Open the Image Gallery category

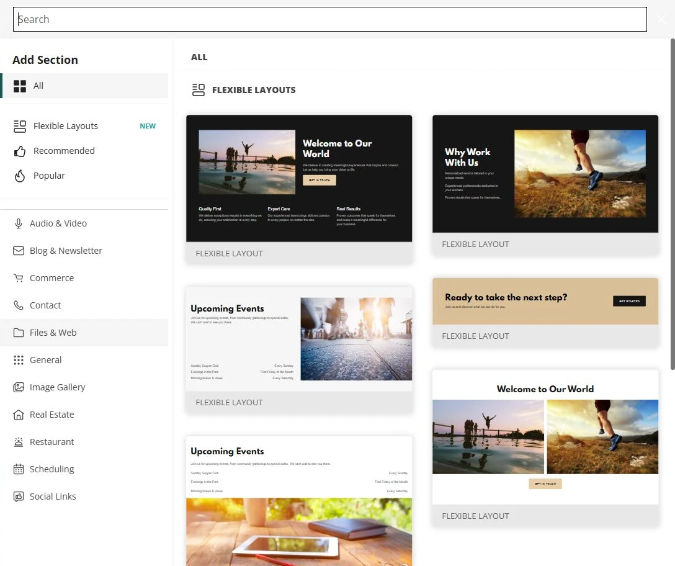84,387
